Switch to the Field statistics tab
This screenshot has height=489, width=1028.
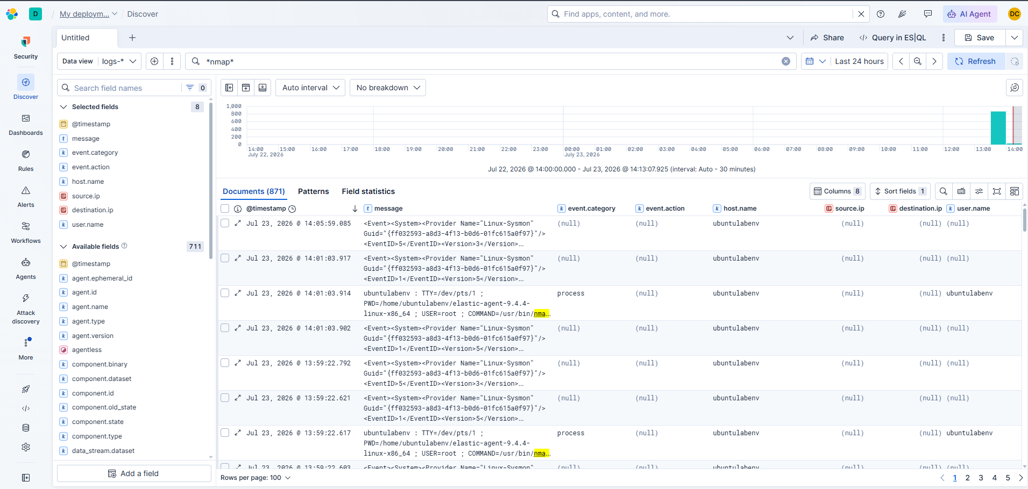pos(368,191)
